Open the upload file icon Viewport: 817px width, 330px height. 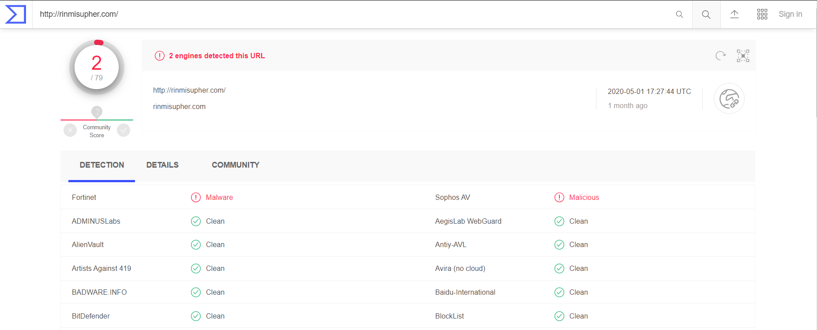(735, 14)
